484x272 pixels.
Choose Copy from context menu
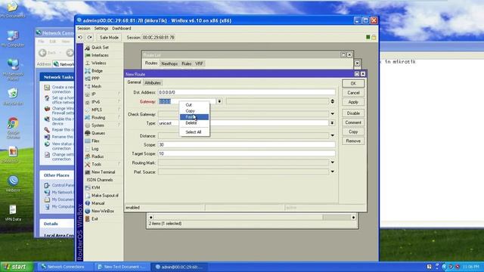point(194,111)
